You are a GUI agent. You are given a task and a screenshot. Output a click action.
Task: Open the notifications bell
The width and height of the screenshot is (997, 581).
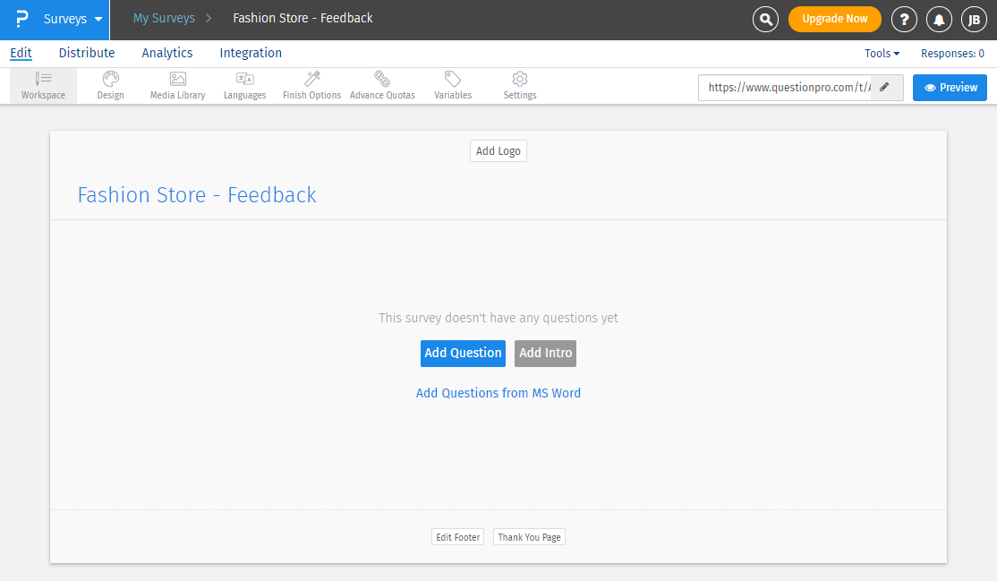939,19
